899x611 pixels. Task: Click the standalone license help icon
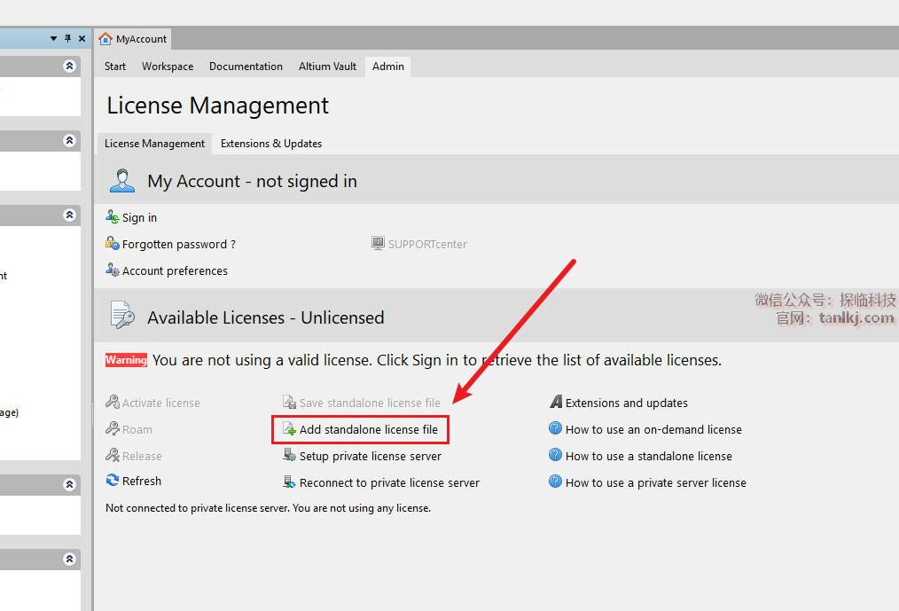point(556,455)
